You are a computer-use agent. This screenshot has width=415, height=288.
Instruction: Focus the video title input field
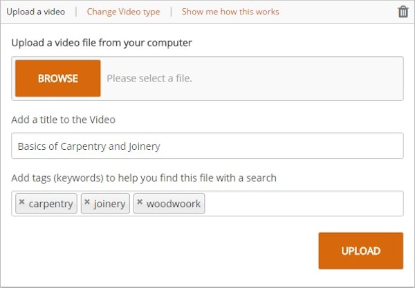(x=207, y=146)
